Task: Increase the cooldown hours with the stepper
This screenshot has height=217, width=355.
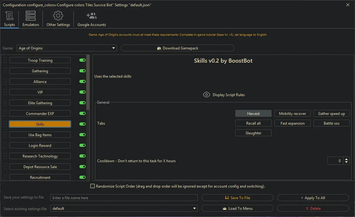Action: 346,159
